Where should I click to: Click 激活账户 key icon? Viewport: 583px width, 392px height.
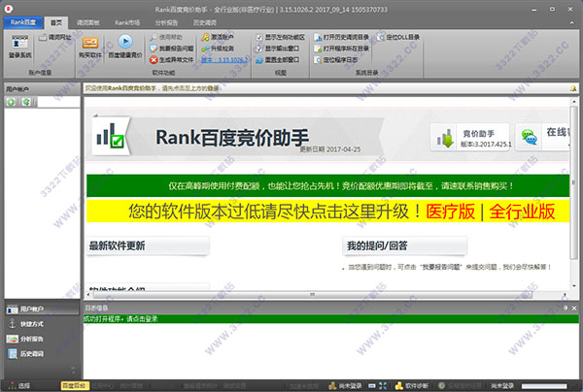(x=218, y=37)
